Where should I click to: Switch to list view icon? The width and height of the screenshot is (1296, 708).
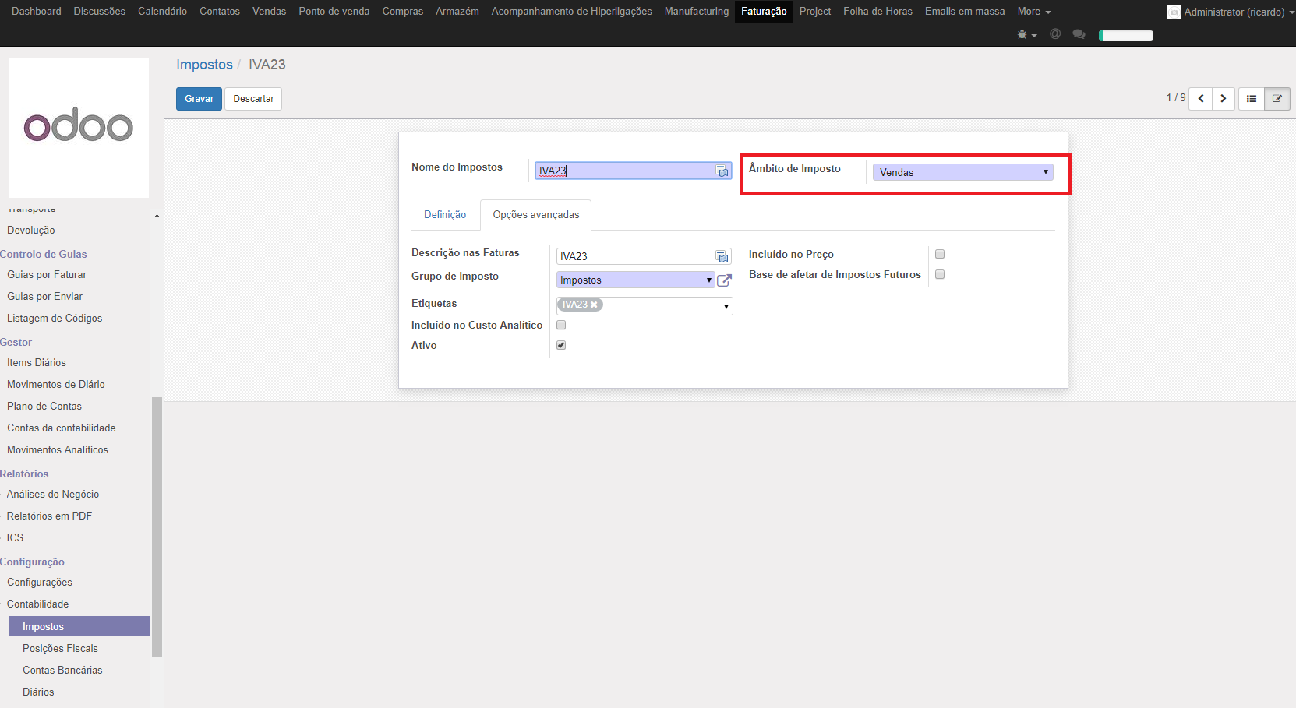pyautogui.click(x=1252, y=99)
